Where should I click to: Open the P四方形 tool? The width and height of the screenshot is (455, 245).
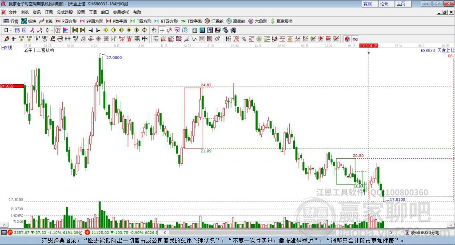[x=66, y=21]
